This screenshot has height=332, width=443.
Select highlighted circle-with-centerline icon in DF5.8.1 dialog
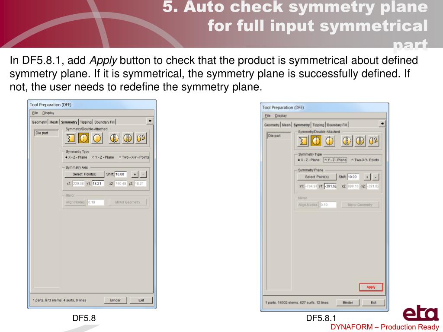coord(316,140)
